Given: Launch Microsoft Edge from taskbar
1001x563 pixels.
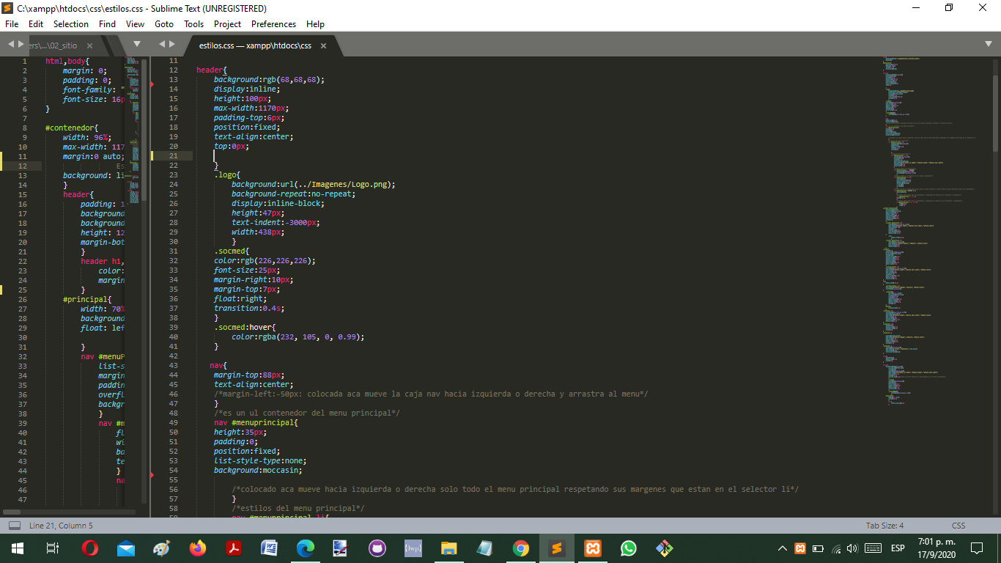Looking at the screenshot, I should [306, 548].
